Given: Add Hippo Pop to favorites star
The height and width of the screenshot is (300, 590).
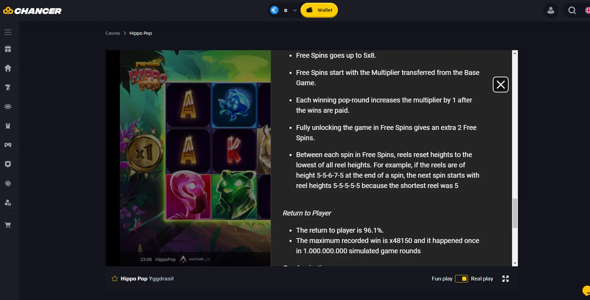Looking at the screenshot, I should click(115, 279).
